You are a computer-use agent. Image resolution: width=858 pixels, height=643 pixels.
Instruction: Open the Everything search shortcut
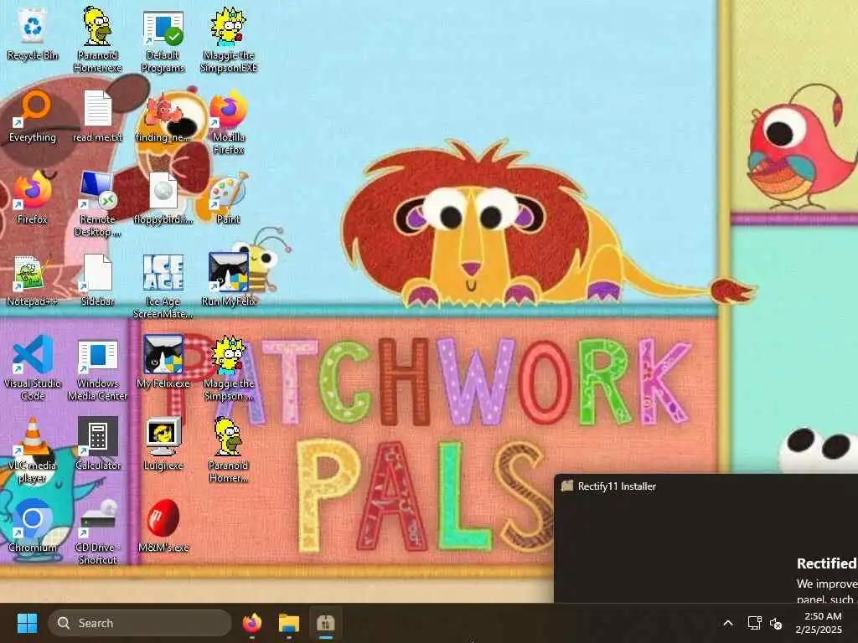coord(33,116)
